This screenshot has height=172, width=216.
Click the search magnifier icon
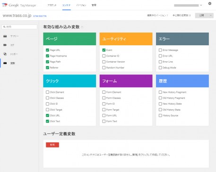coord(4,27)
